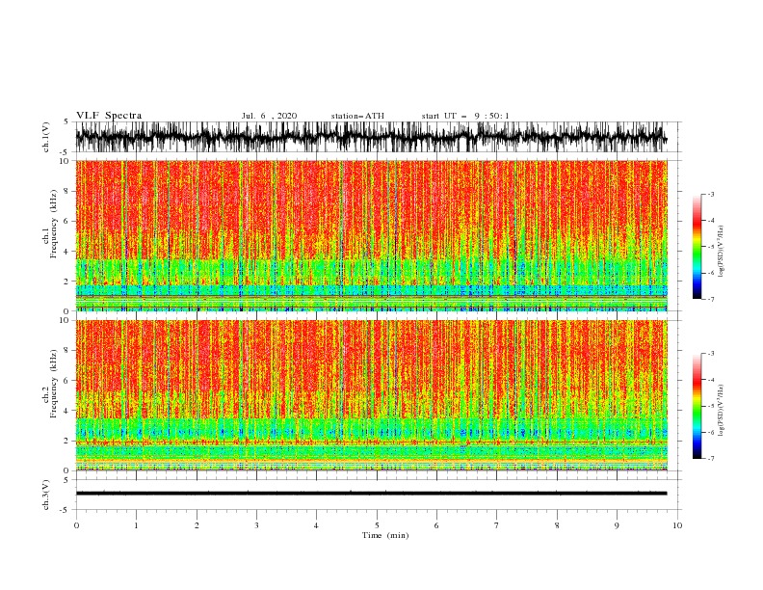The width and height of the screenshot is (763, 590).
Task: Click the ch.1 spectrogram plot
Action: pos(371,235)
